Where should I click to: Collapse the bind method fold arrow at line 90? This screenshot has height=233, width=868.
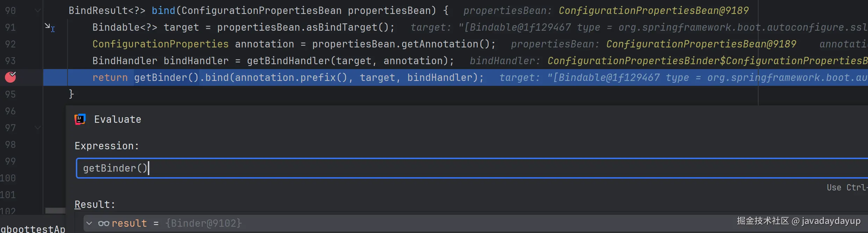38,10
